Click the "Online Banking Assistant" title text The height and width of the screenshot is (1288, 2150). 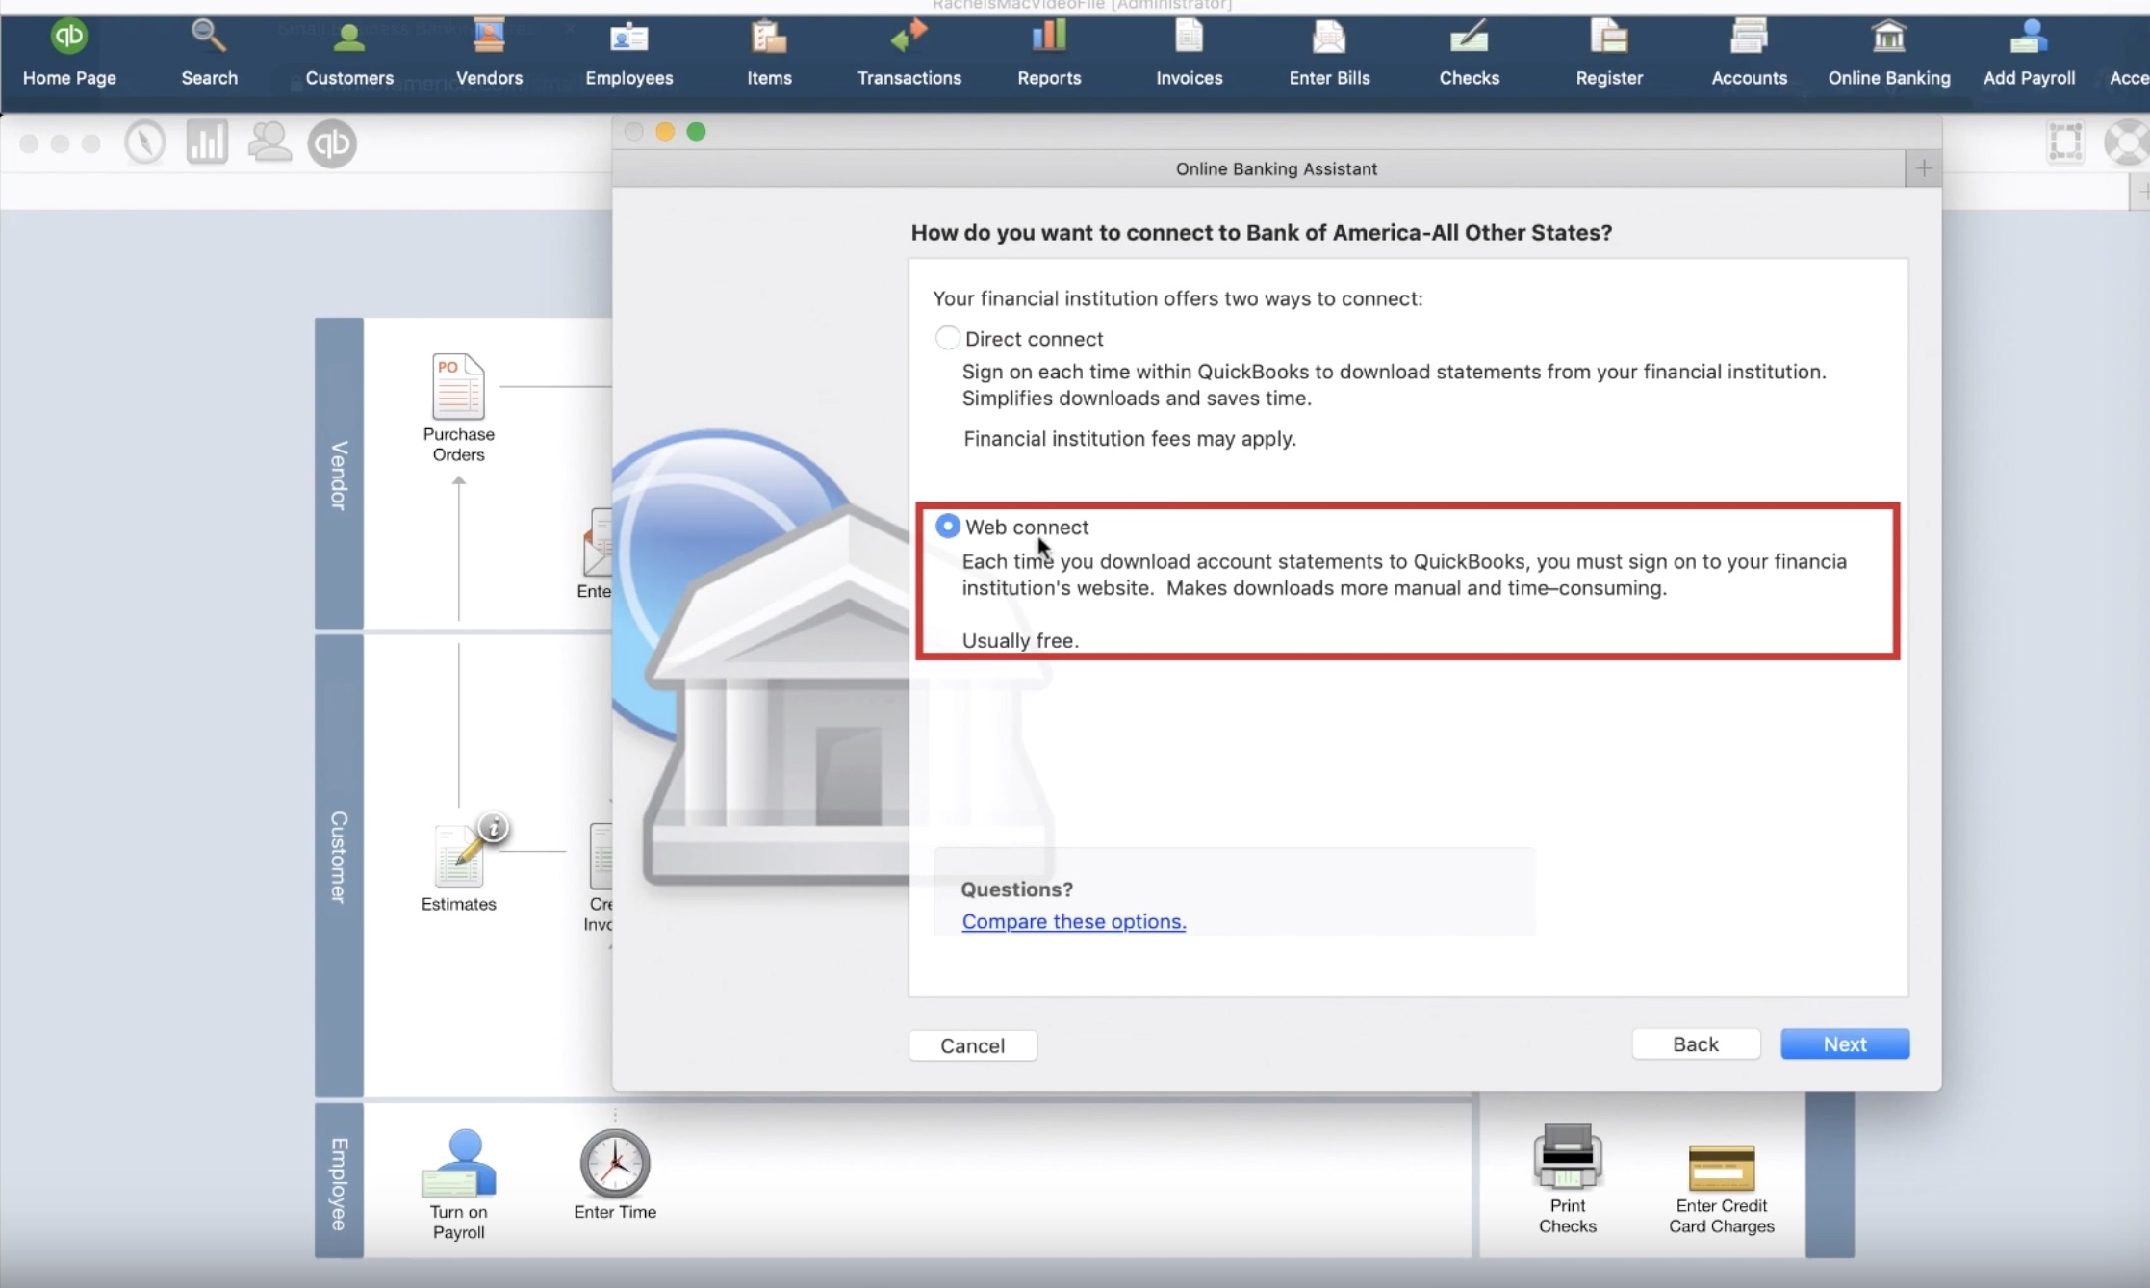[x=1276, y=168]
